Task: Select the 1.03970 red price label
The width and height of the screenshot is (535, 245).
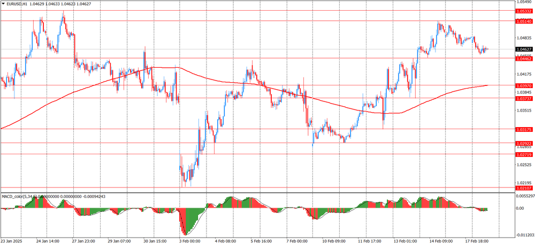Action: [x=524, y=85]
